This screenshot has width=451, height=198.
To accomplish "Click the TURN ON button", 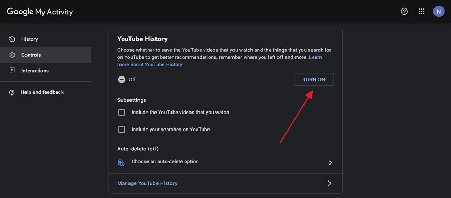I will coord(314,80).
